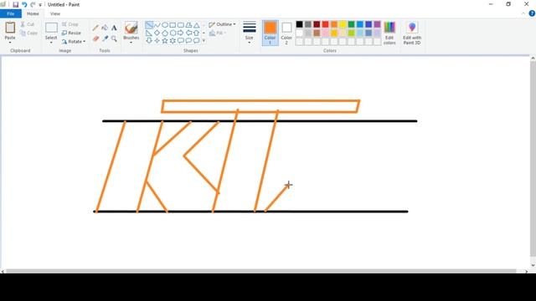Choose the Hexagon shape
The image size is (536, 301).
(173, 33)
